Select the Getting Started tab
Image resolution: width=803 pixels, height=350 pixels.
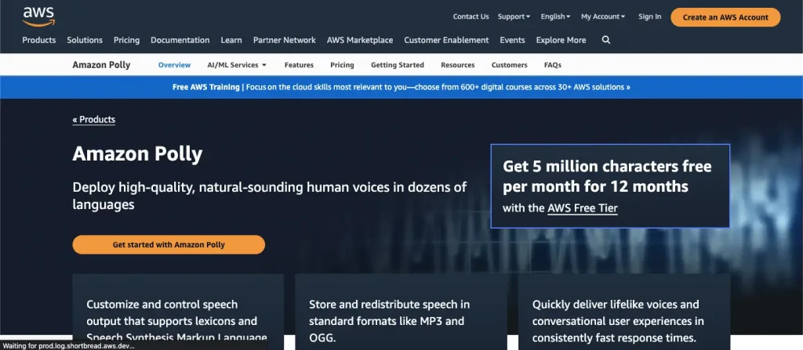point(398,65)
